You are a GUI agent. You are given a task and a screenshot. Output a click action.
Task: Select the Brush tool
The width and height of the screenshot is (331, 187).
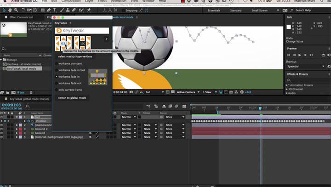[x=62, y=10]
